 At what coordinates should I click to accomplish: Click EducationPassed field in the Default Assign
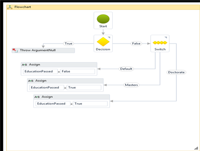40,71
